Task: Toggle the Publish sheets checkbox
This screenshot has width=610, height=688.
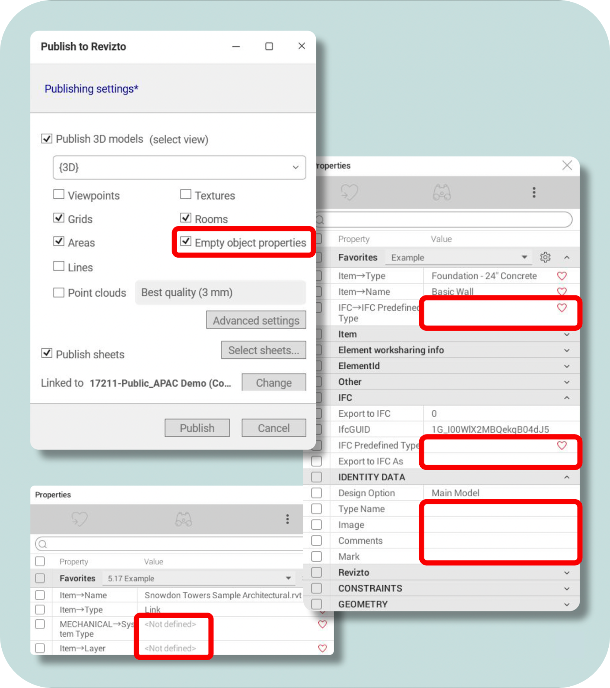Action: (x=47, y=353)
